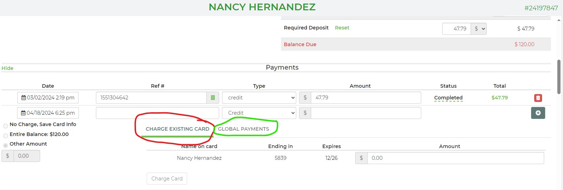Select No Charge, Save Card Info option
563x190 pixels.
point(6,126)
